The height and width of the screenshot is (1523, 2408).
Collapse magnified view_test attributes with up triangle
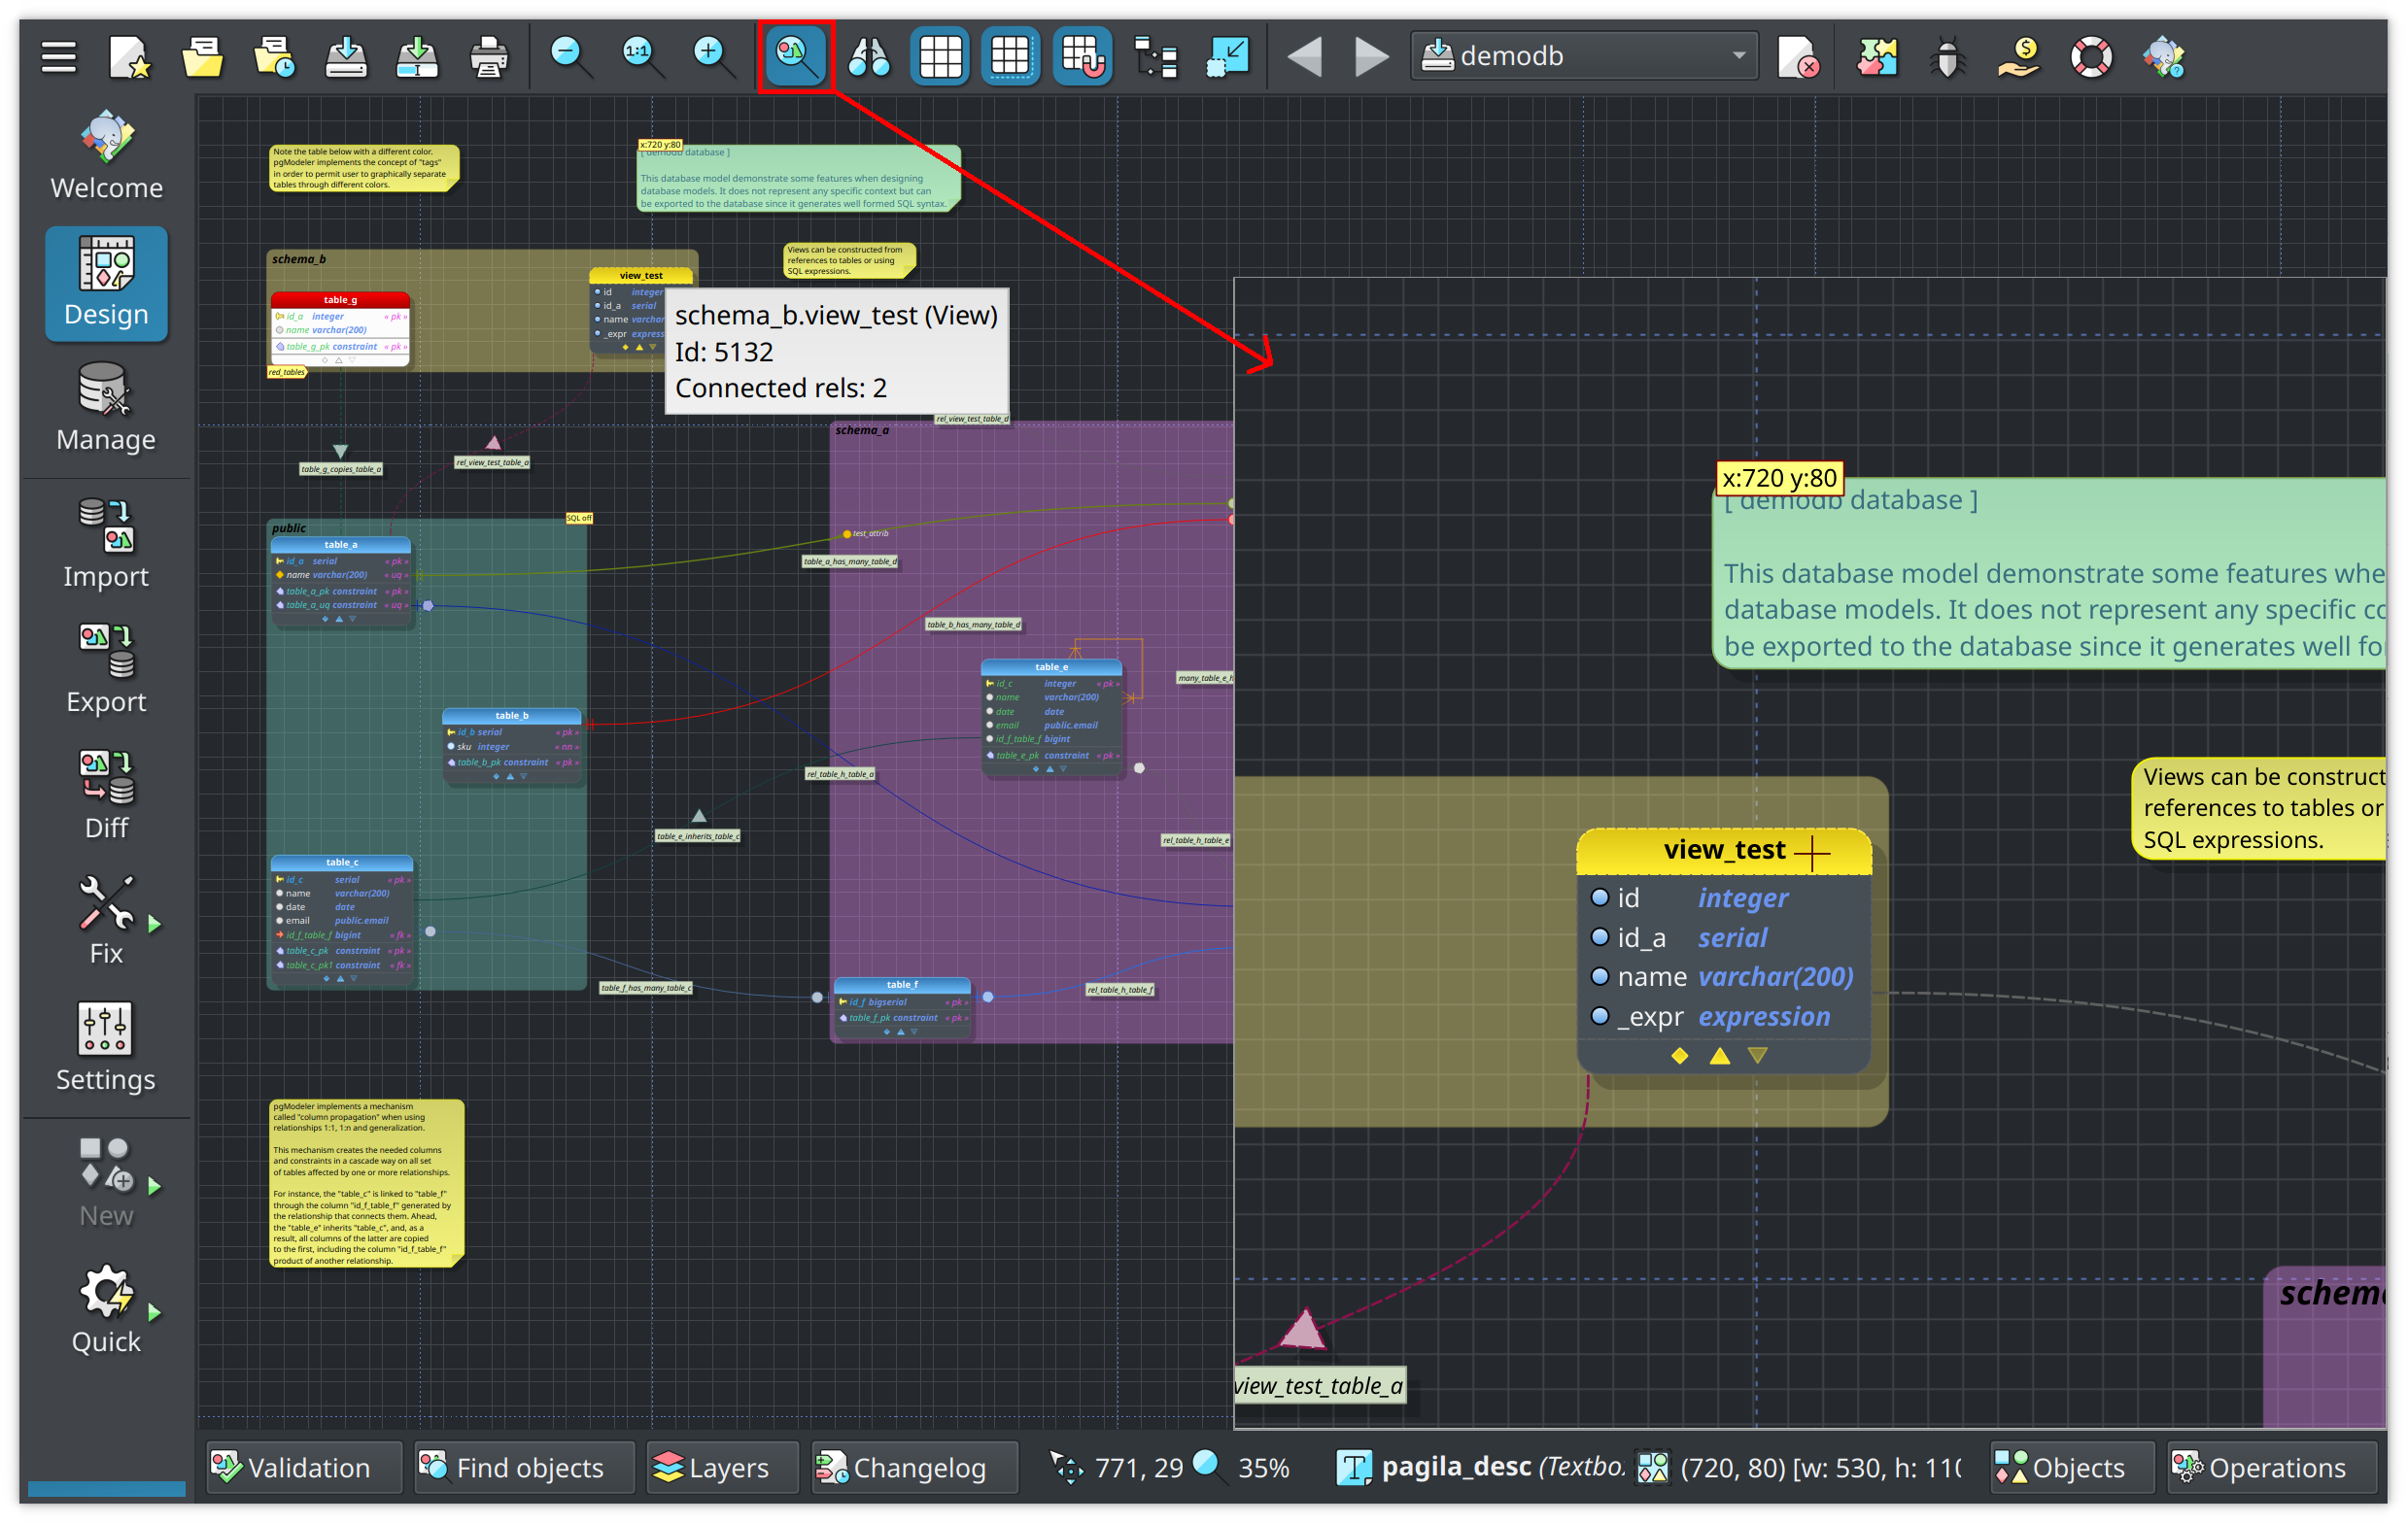(1719, 1055)
